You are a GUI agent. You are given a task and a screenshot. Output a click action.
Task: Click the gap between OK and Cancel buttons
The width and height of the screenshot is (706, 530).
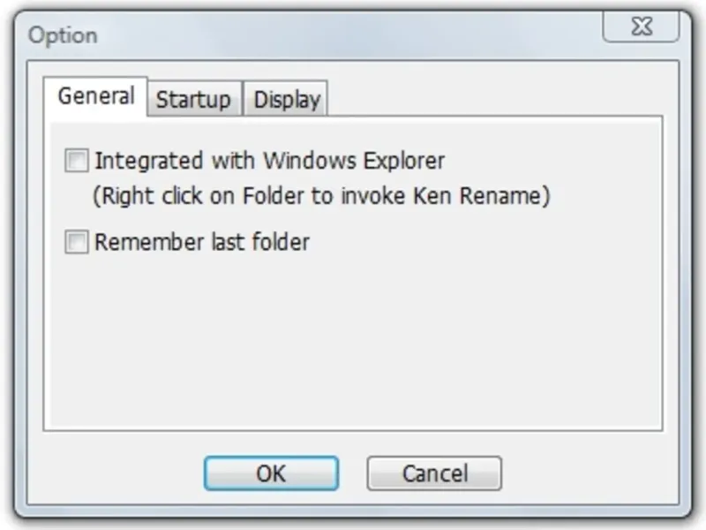tap(353, 473)
